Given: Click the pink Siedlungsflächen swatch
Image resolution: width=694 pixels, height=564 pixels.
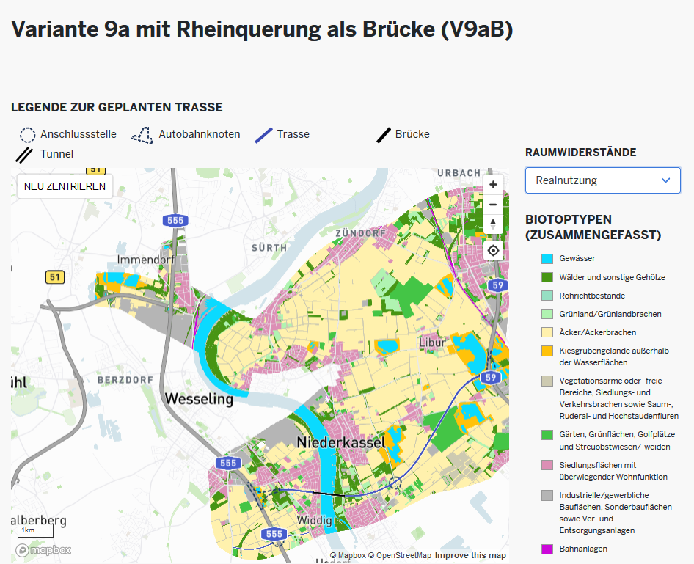Looking at the screenshot, I should (x=547, y=465).
